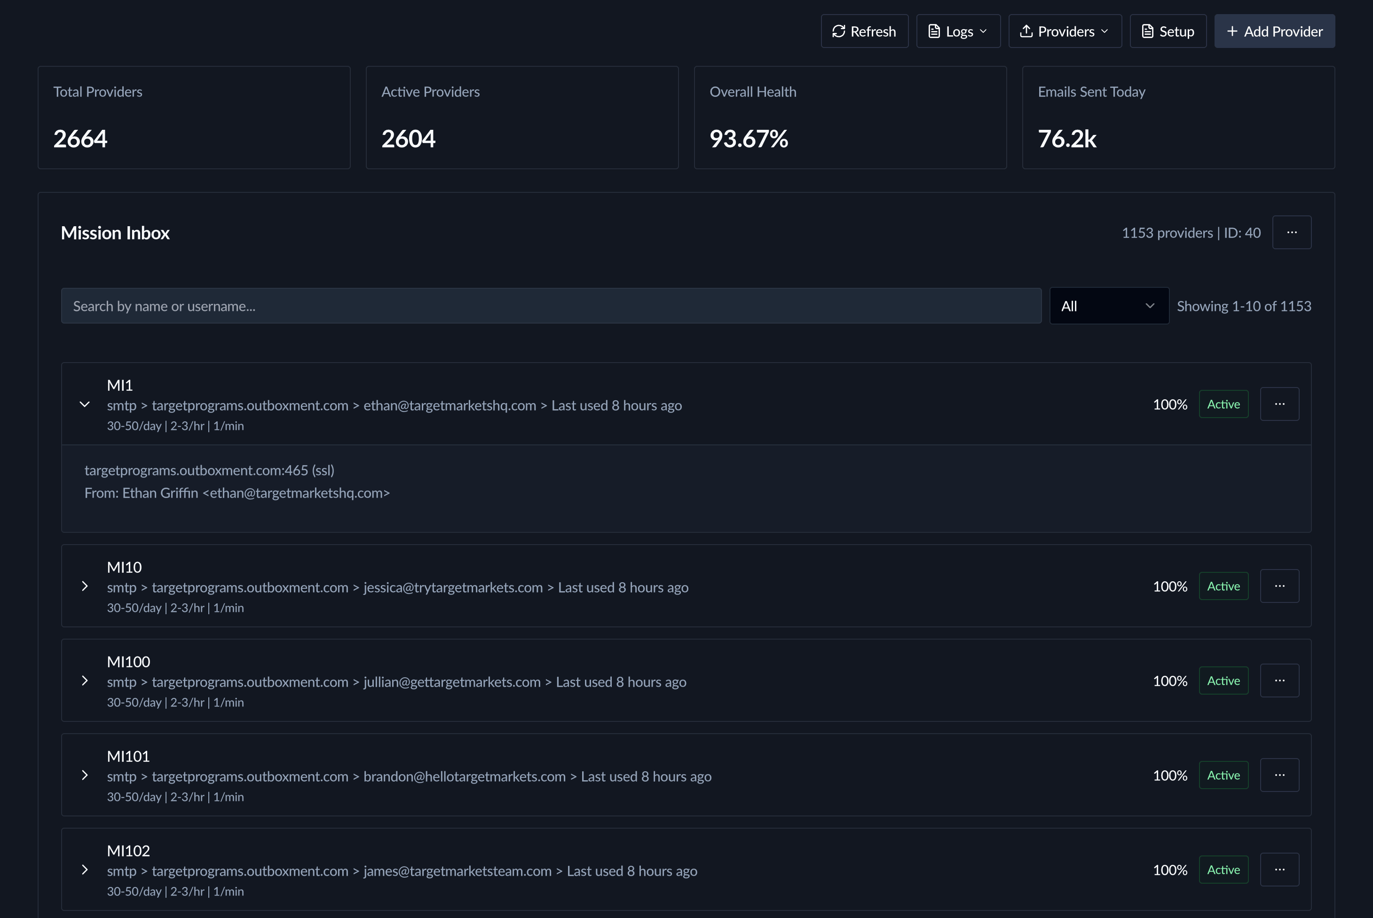1373x918 pixels.
Task: Click the Active badge on MI100
Action: (x=1223, y=681)
